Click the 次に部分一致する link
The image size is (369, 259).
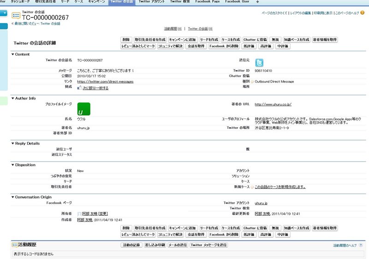95,88
